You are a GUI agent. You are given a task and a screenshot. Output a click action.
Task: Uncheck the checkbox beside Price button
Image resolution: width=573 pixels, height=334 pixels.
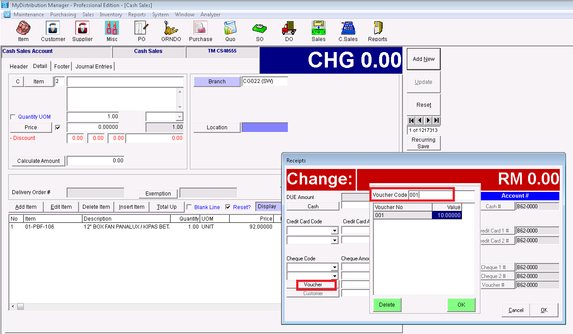[57, 128]
